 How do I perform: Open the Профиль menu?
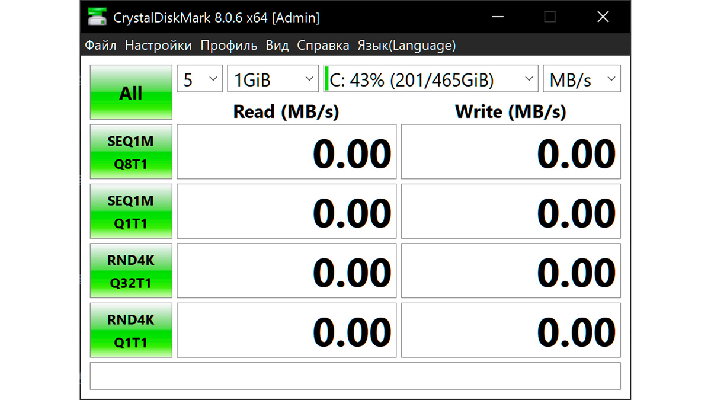point(229,46)
